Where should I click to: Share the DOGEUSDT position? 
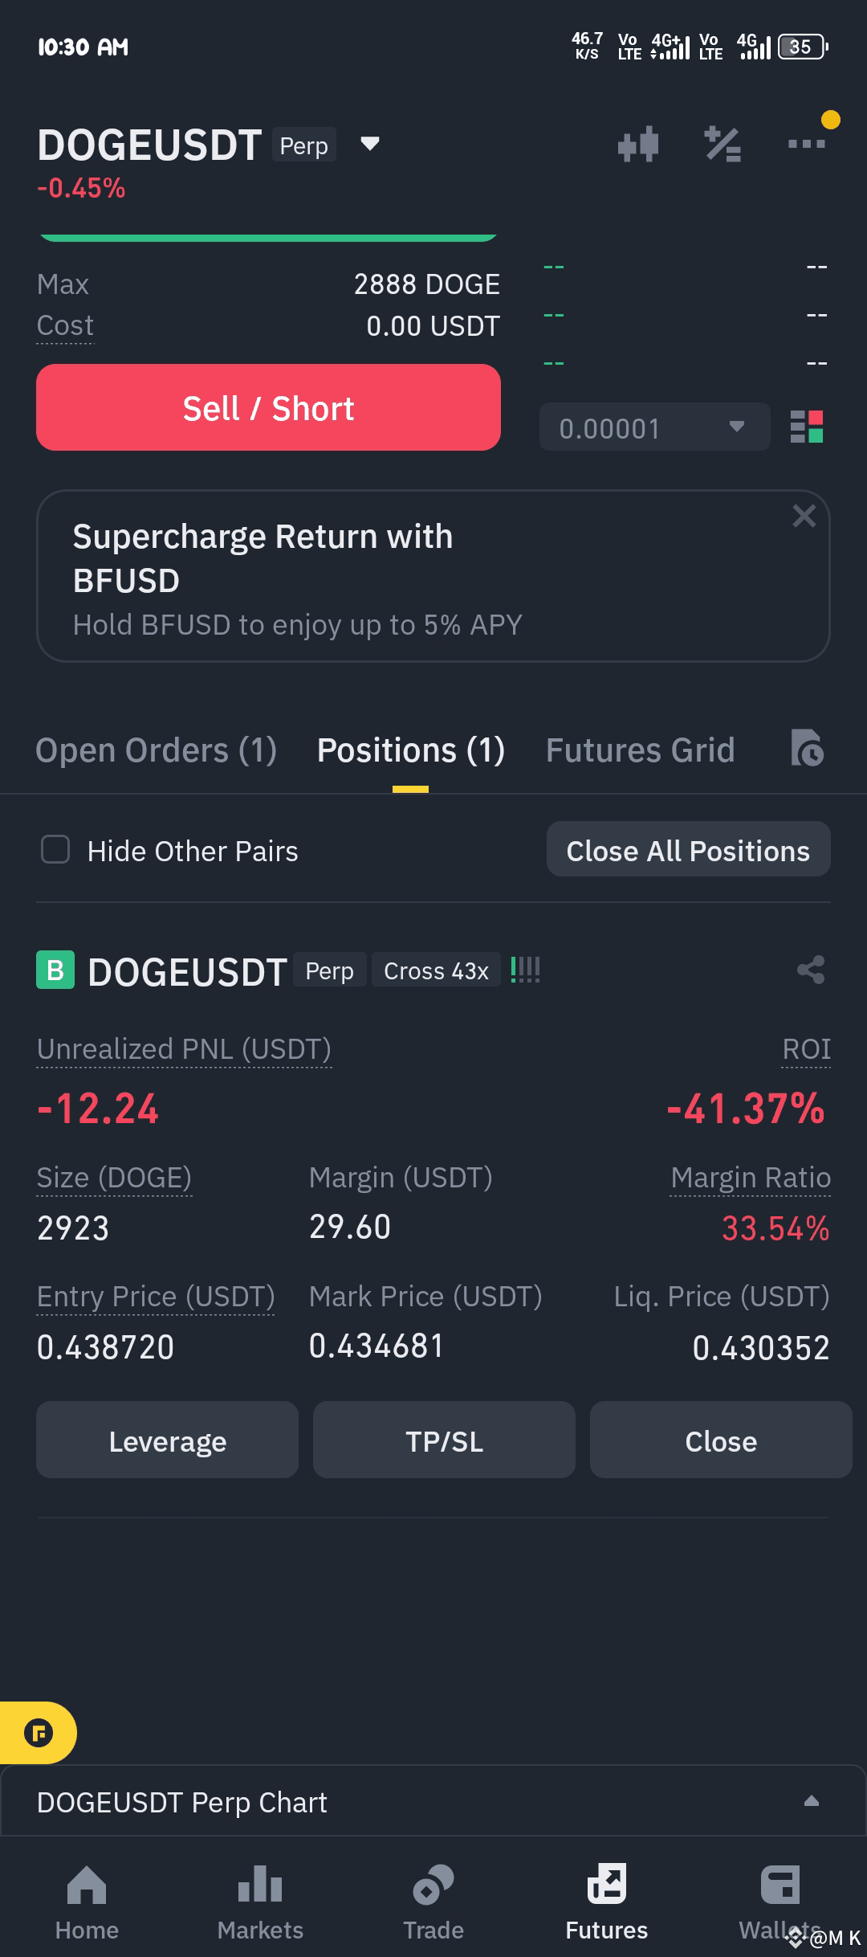pos(811,970)
